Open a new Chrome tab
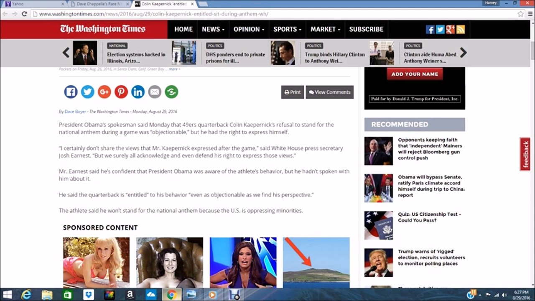This screenshot has width=535, height=301. [203, 4]
